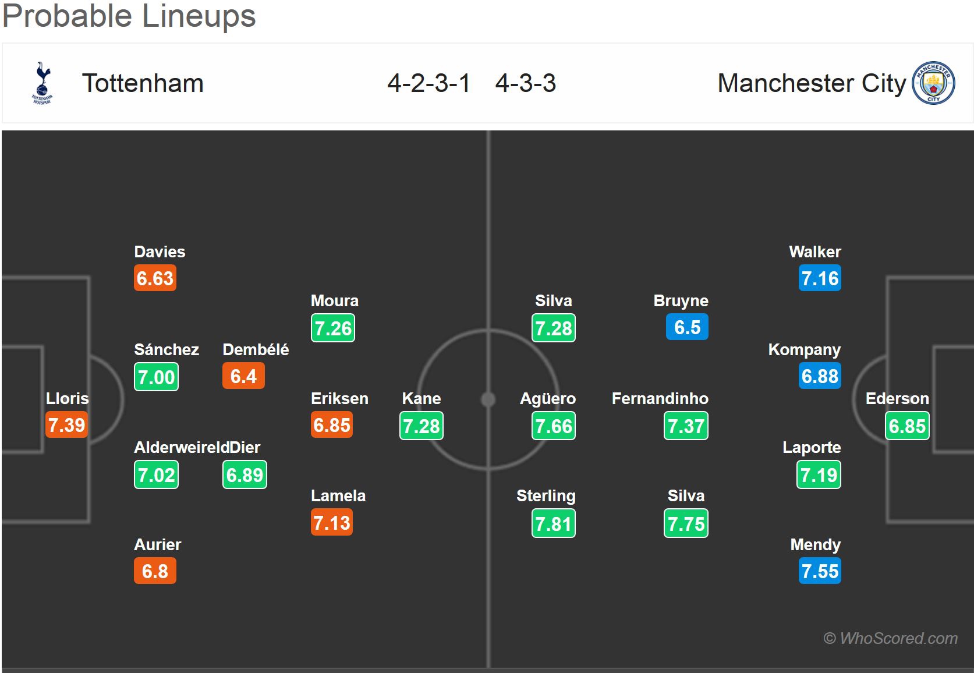
Task: Select Agüero's 7.66 rating badge
Action: tap(554, 426)
